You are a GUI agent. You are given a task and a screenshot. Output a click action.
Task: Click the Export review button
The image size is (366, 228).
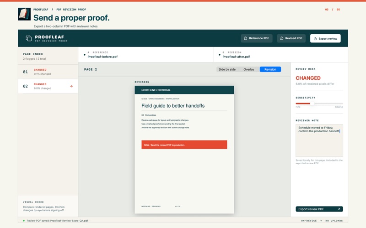tap(325, 38)
